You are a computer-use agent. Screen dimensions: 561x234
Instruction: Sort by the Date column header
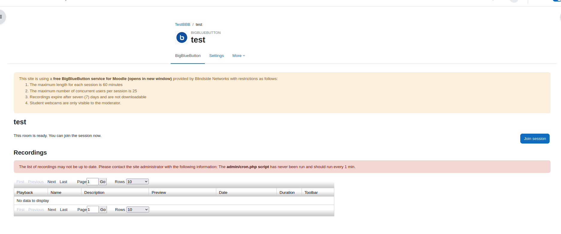[x=223, y=193]
